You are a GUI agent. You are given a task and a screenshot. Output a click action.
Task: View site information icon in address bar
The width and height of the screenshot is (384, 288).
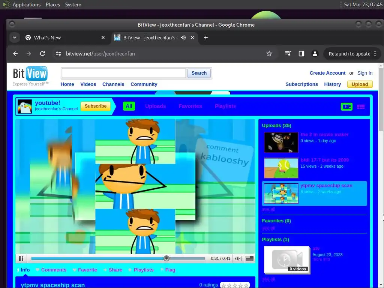(58, 54)
